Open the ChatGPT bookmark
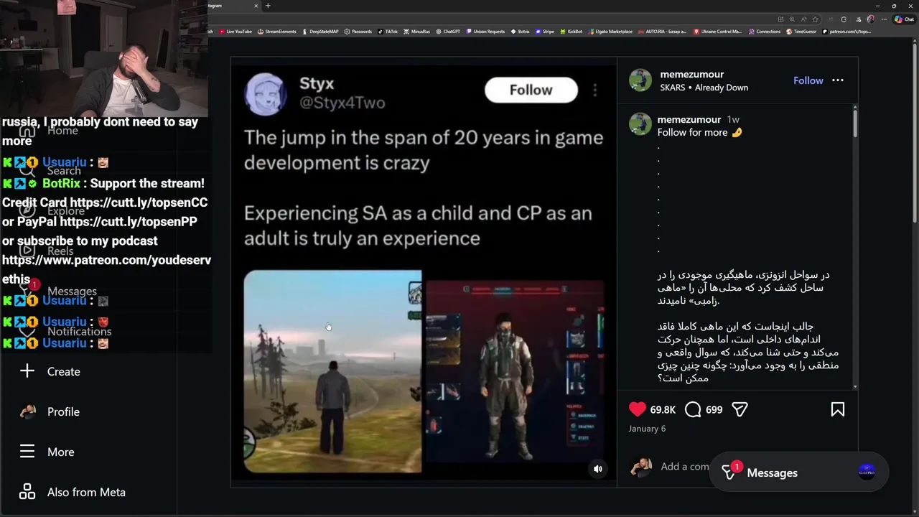The width and height of the screenshot is (919, 517). coord(448,32)
